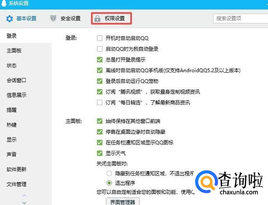Screen dimensions: 268x205
Task: Click the 系统设置 window title text
Action: pos(18,3)
